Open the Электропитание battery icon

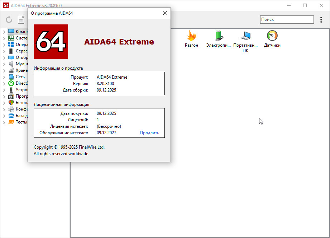(219, 36)
